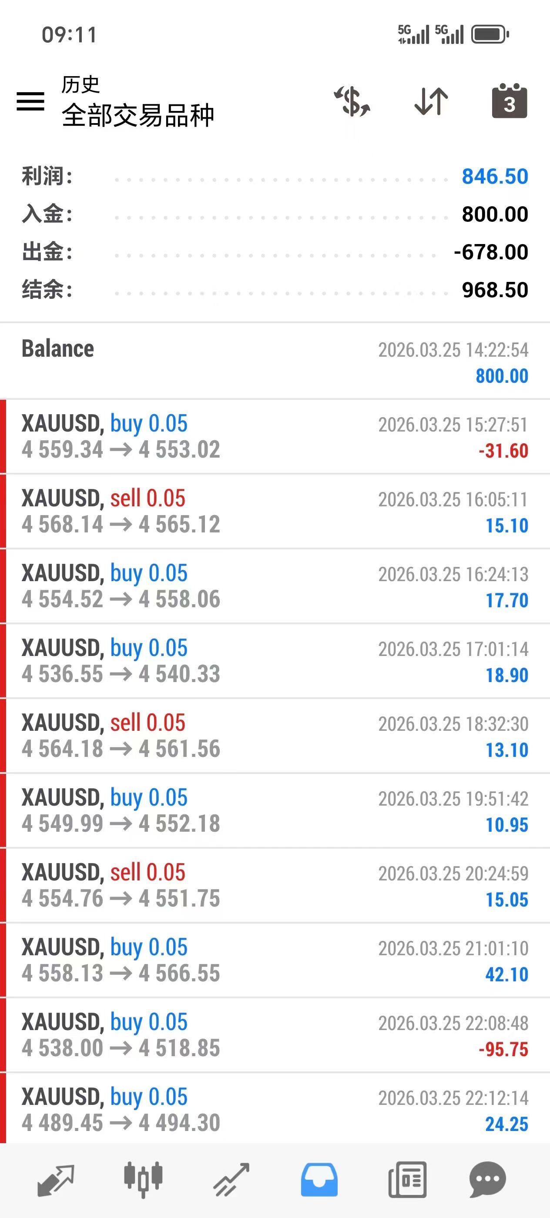Viewport: 550px width, 1218px height.
Task: Tap the 结余 balance summary row
Action: click(x=275, y=289)
